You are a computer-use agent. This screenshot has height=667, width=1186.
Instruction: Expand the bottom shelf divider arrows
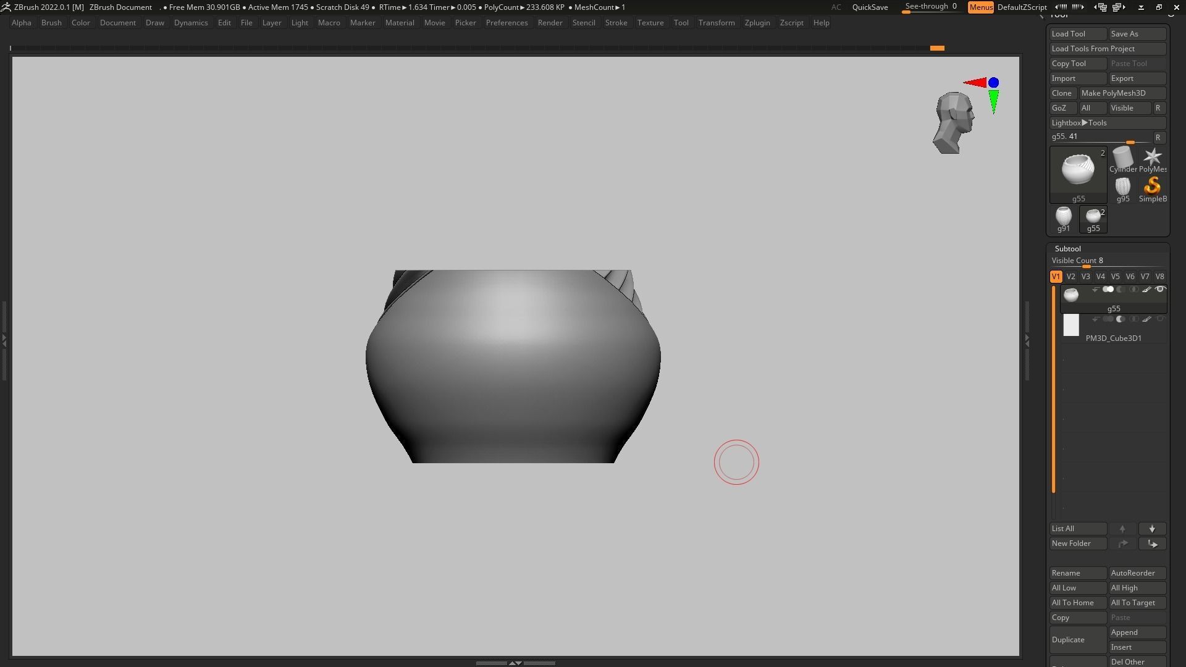(515, 663)
